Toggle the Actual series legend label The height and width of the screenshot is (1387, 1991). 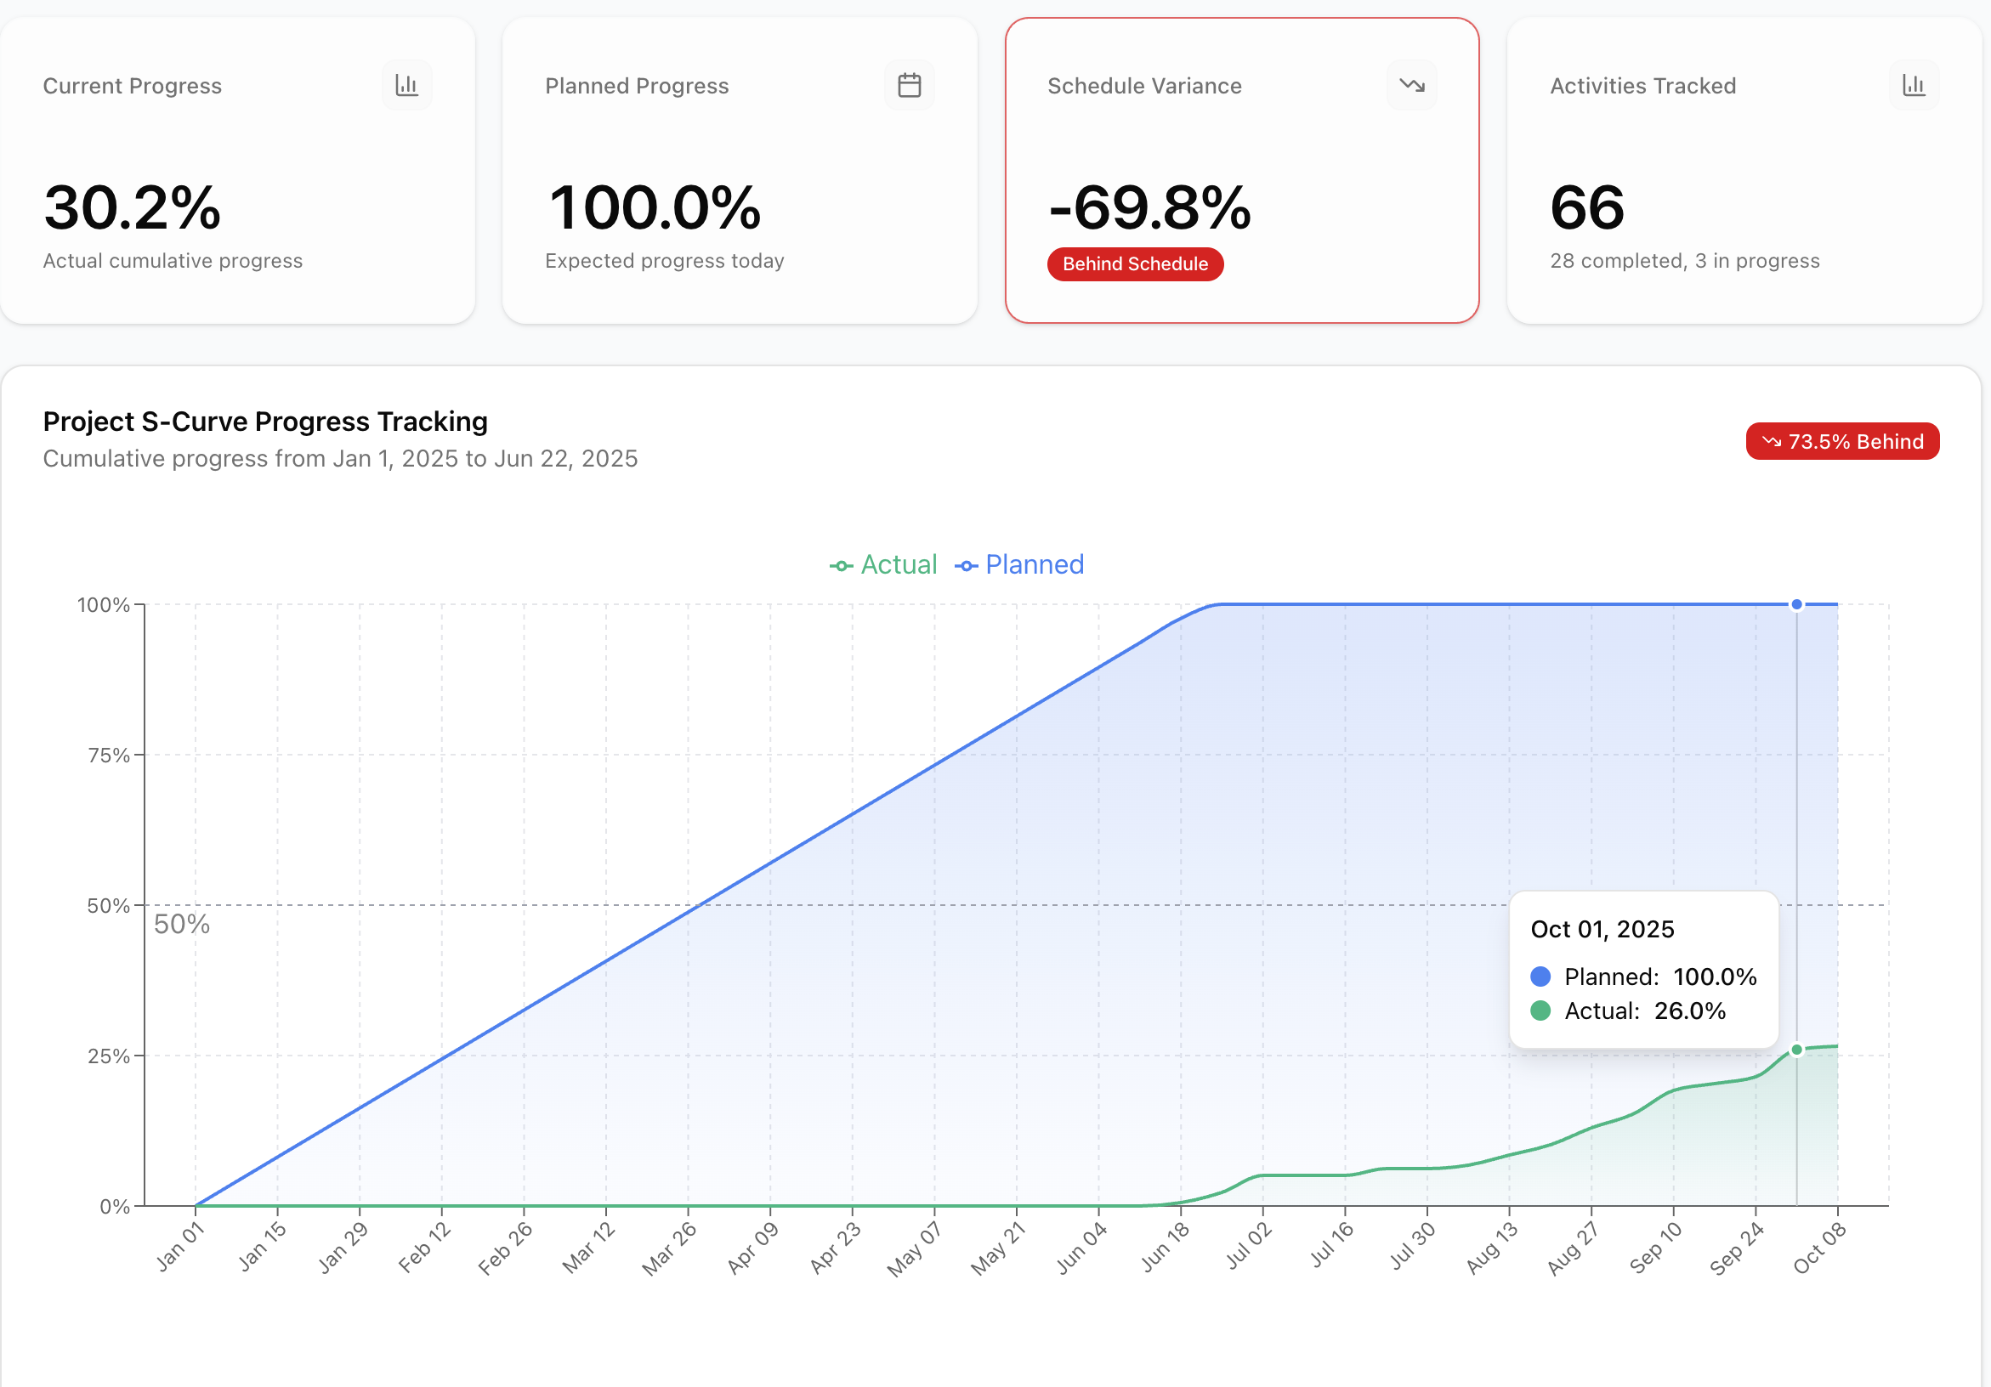(899, 565)
